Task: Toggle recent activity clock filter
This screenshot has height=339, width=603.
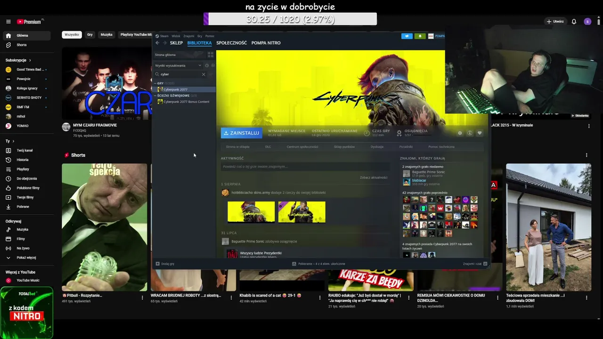Action: (207, 65)
